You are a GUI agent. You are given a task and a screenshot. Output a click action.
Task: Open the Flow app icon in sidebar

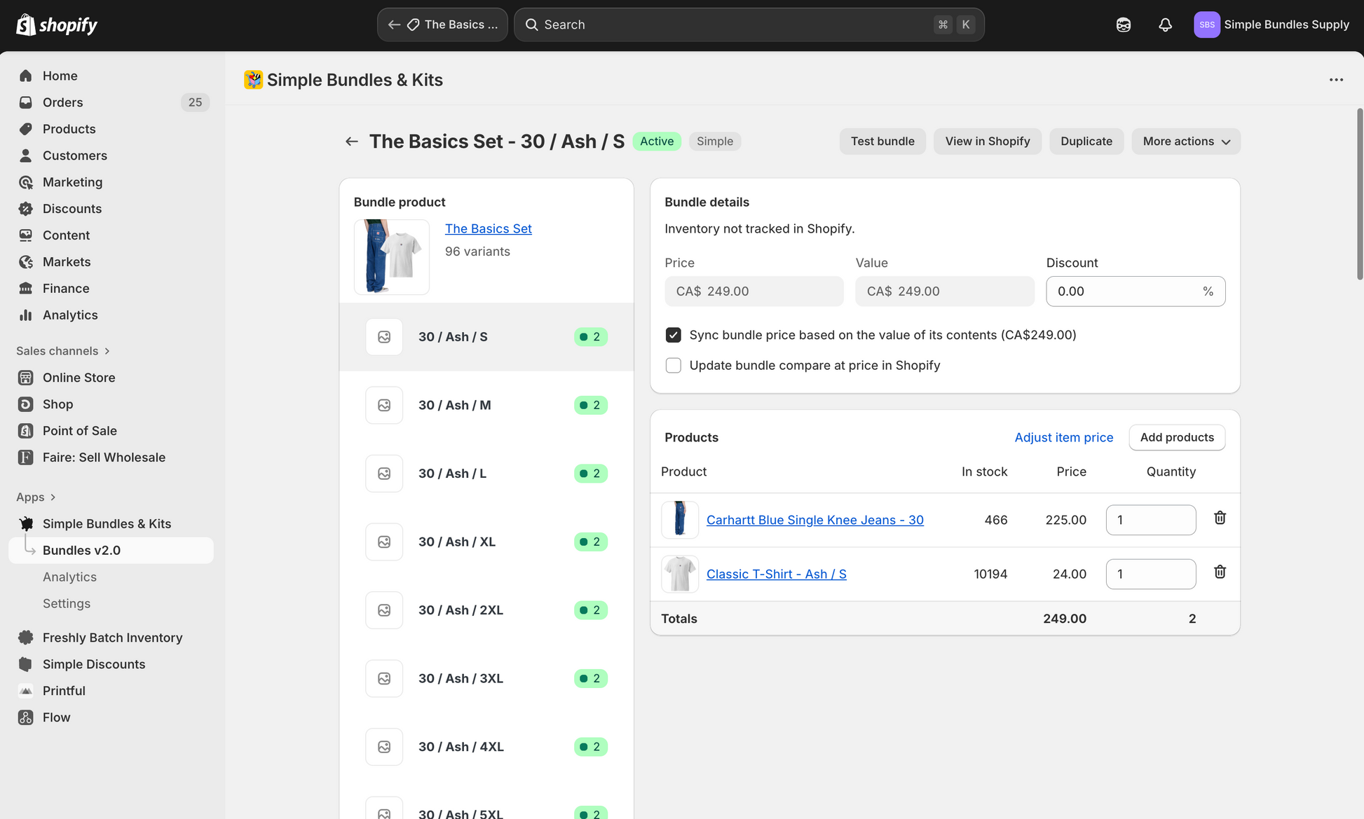pos(26,717)
